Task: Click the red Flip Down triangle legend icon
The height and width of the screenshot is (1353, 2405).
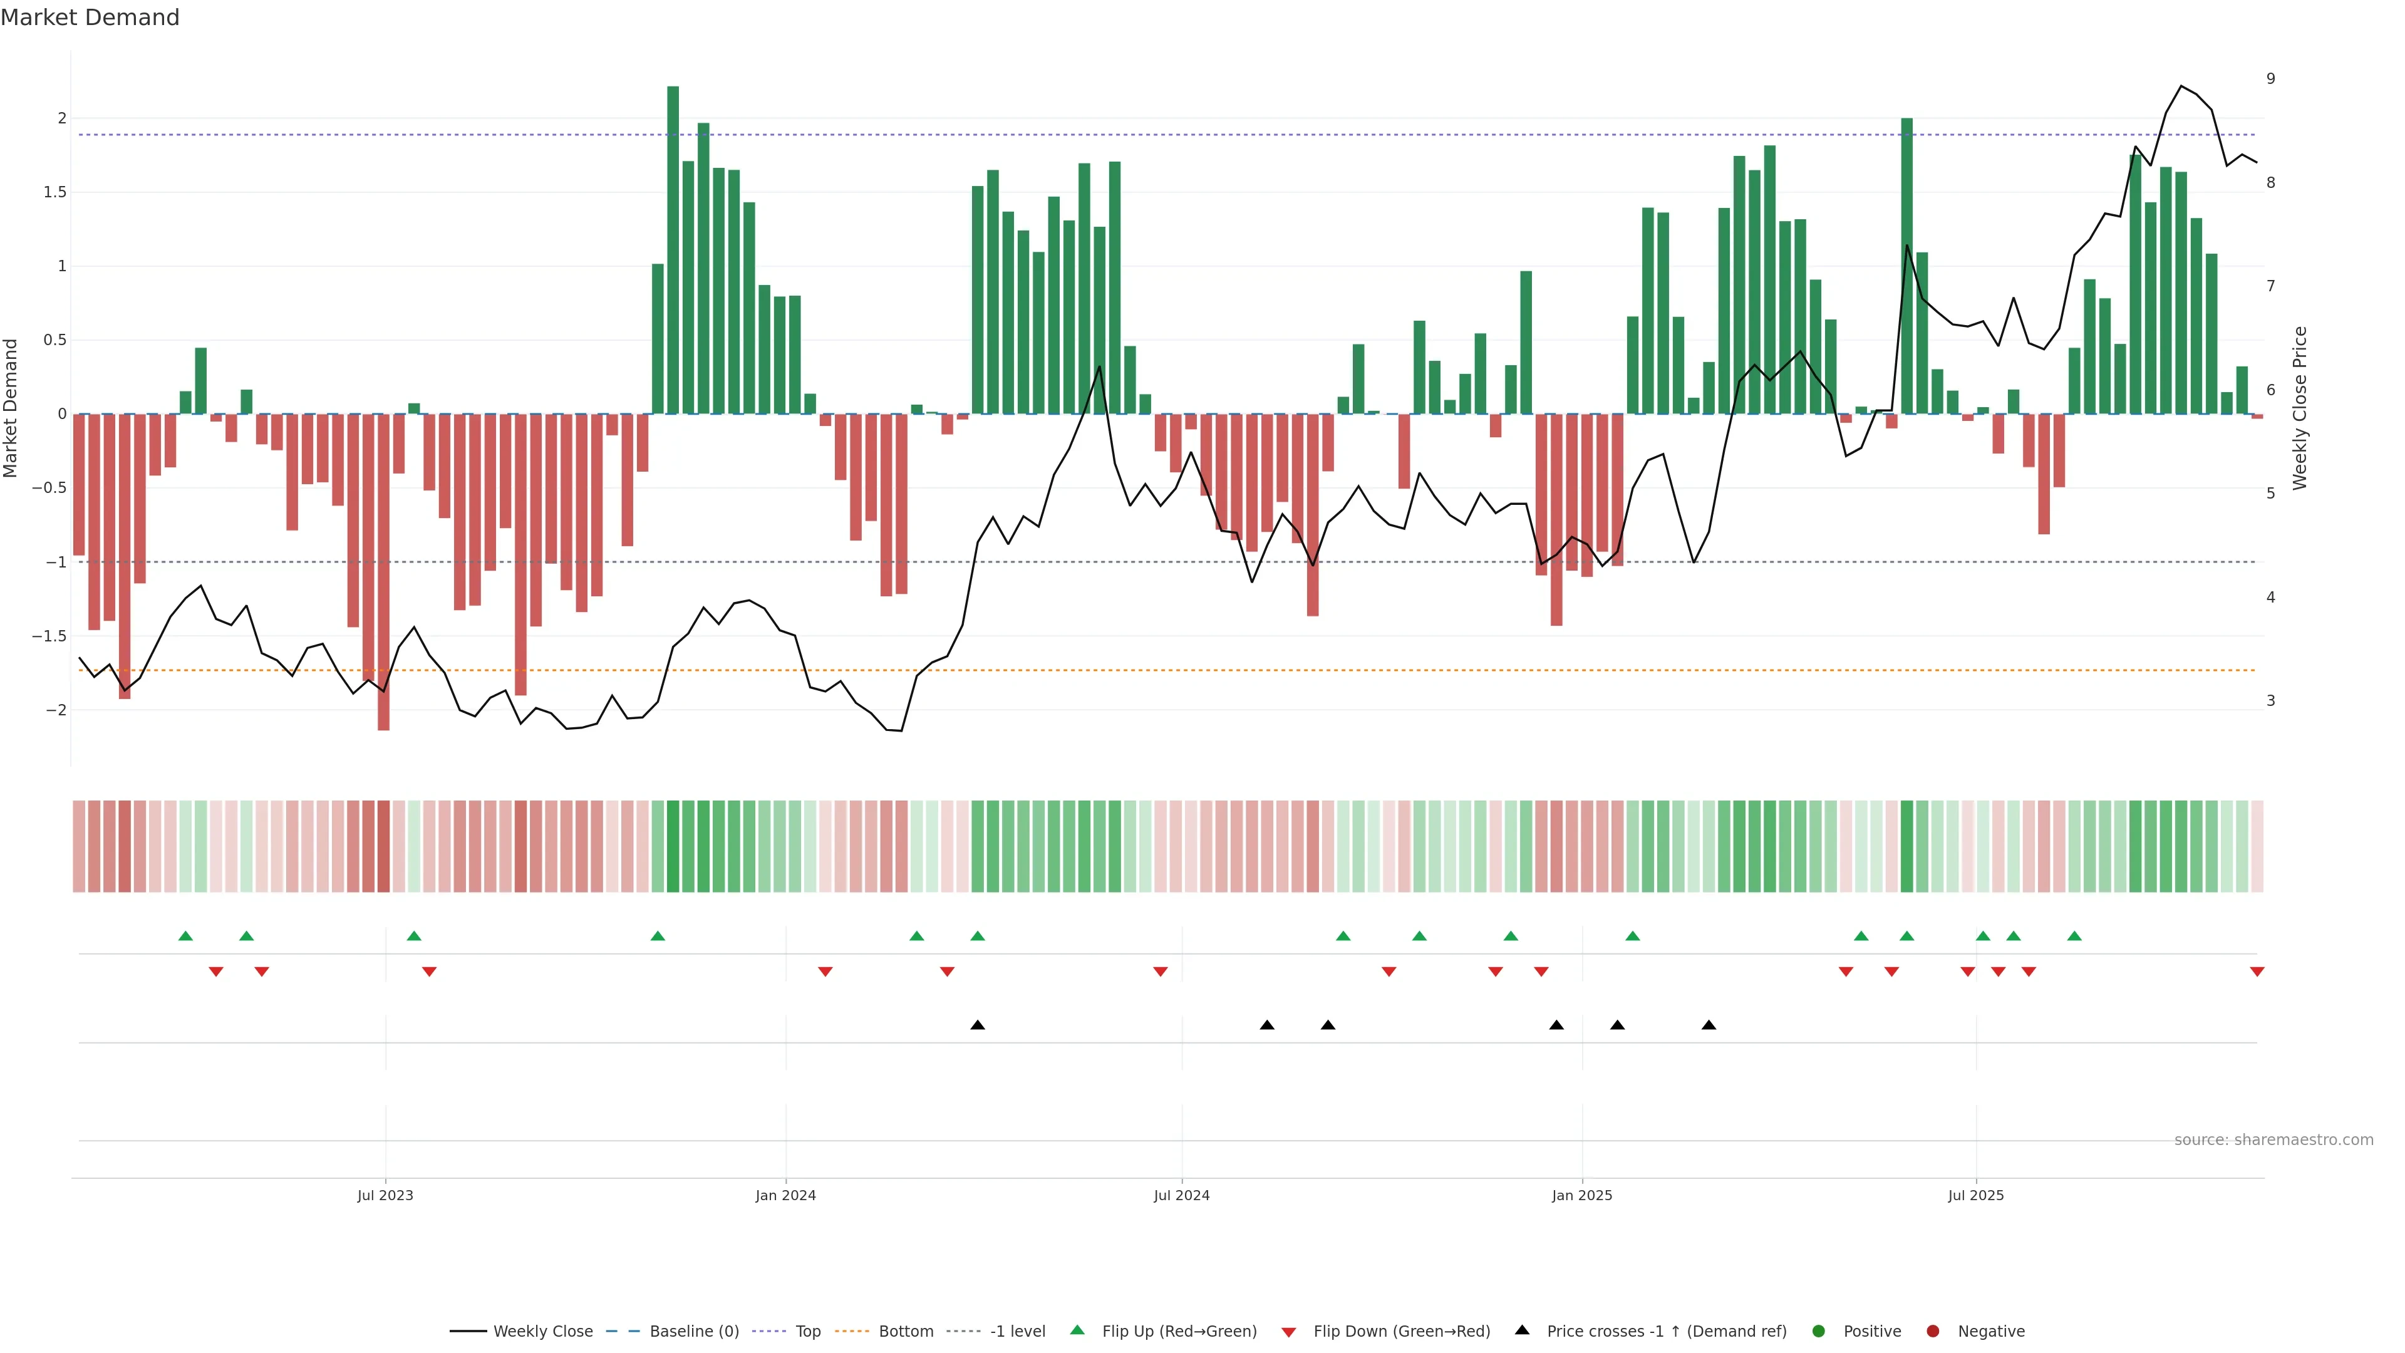Action: (x=1288, y=1332)
